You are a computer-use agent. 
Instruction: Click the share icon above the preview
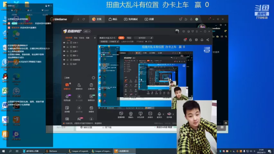(x=208, y=40)
